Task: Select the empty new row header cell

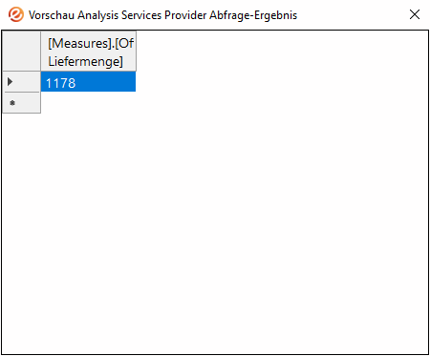Action: coord(21,102)
